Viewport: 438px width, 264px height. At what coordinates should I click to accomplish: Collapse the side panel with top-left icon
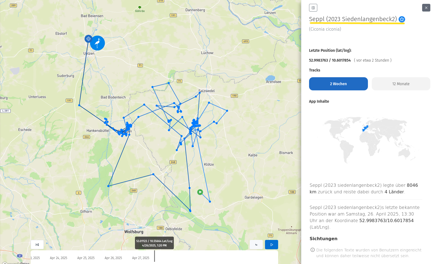pos(313,8)
